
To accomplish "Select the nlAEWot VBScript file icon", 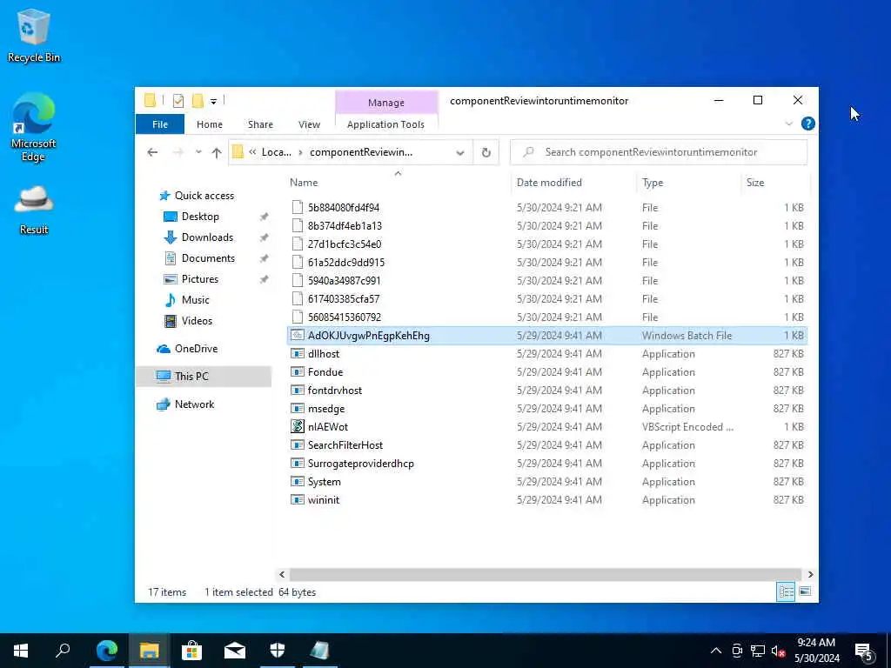I will 298,426.
